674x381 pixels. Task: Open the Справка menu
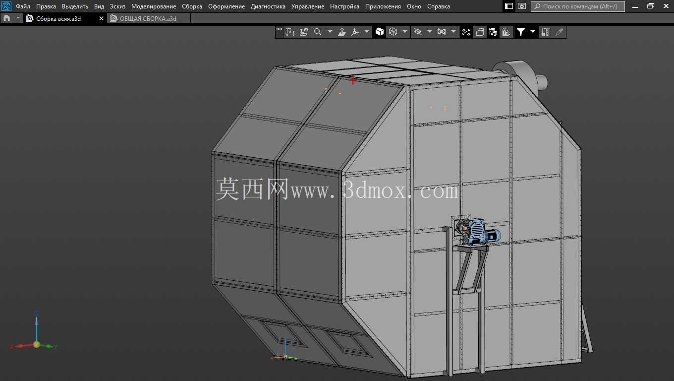[439, 6]
